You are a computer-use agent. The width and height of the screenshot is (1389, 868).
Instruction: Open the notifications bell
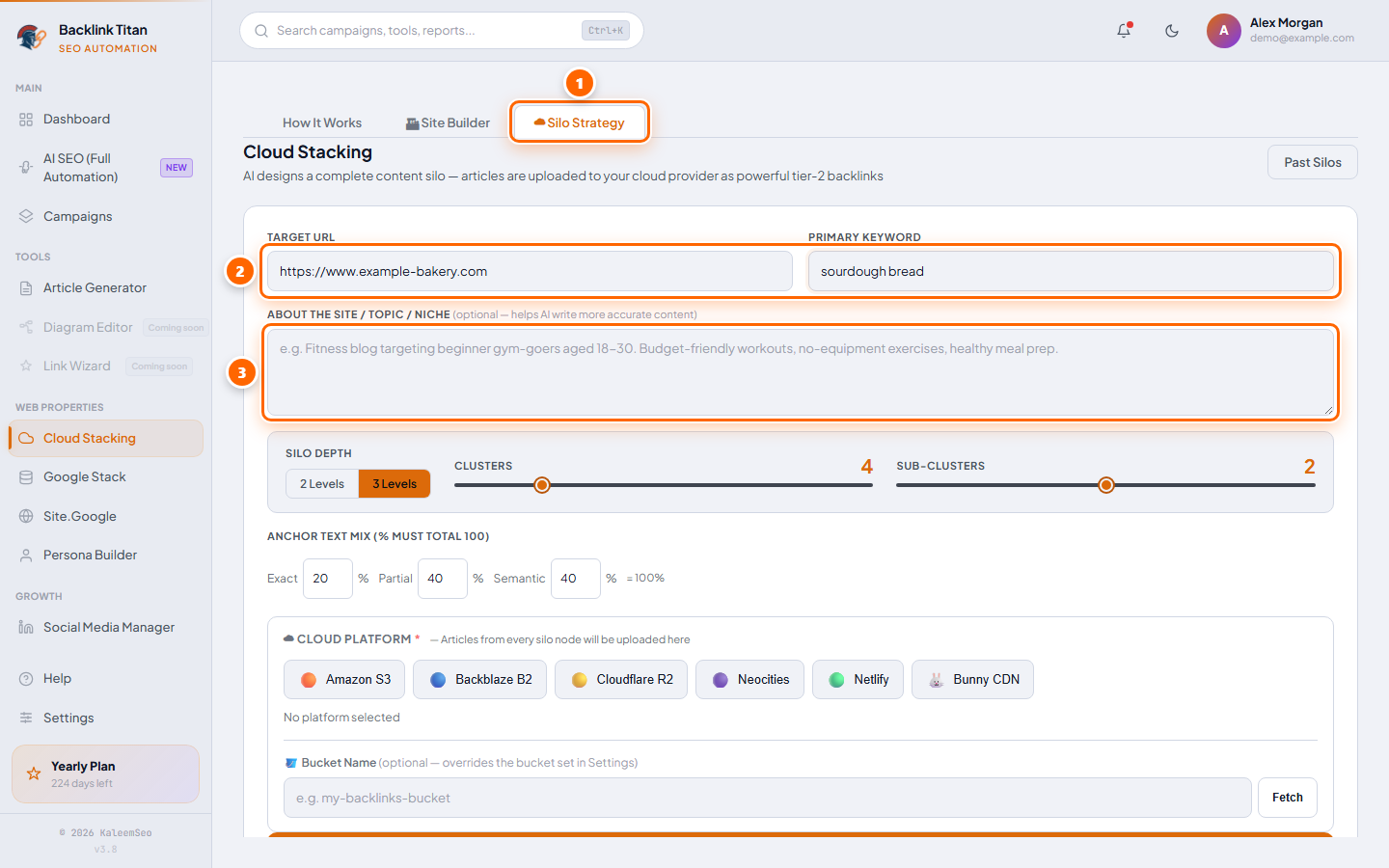click(x=1124, y=31)
